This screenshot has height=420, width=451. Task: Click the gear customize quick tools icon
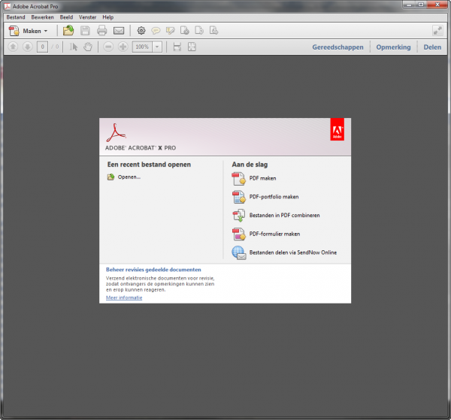click(141, 31)
